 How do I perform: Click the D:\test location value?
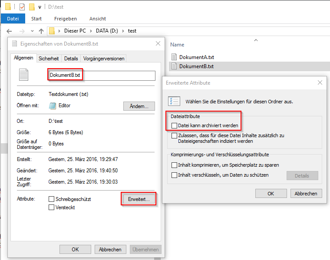[x=56, y=121]
